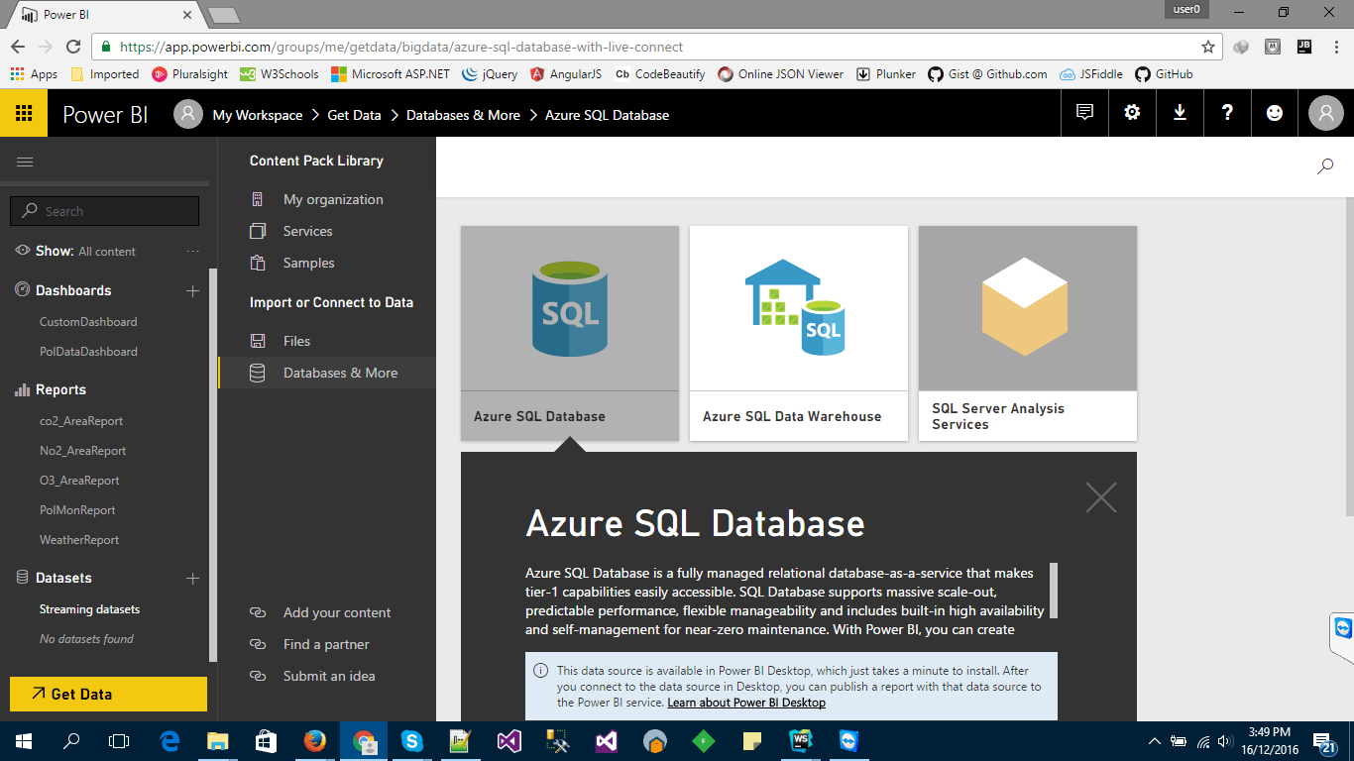Screen dimensions: 1354x761
Task: Click the feedback smiley icon
Action: [1275, 114]
